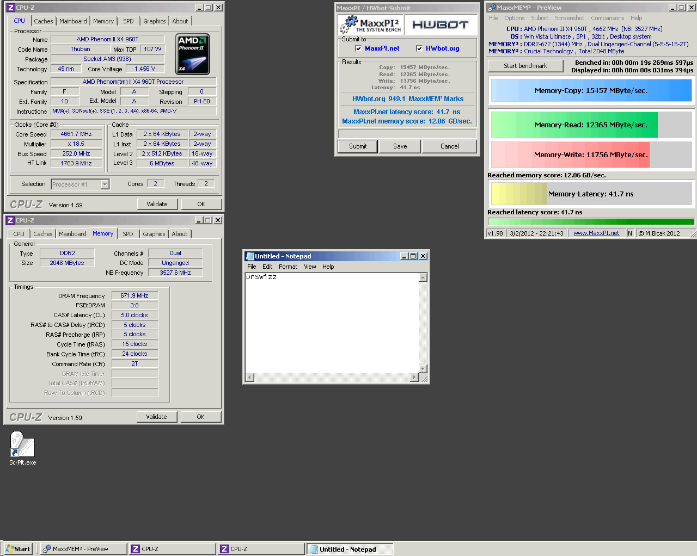Image resolution: width=697 pixels, height=556 pixels.
Task: Click the Memory-tab CPU-Z window title icon
Action: tap(10, 220)
